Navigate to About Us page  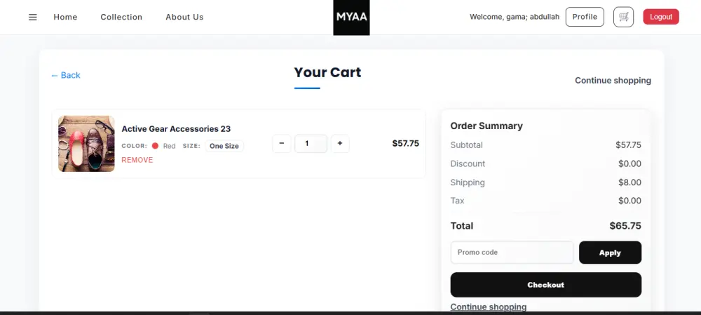pyautogui.click(x=184, y=17)
